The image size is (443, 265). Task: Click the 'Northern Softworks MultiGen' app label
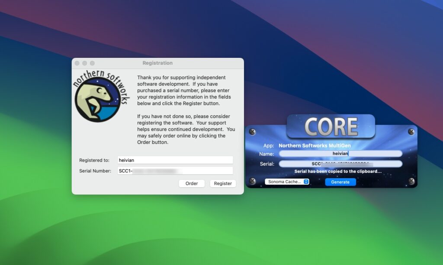[315, 146]
